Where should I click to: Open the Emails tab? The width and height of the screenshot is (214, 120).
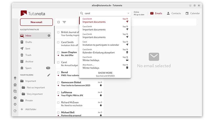click(156, 13)
